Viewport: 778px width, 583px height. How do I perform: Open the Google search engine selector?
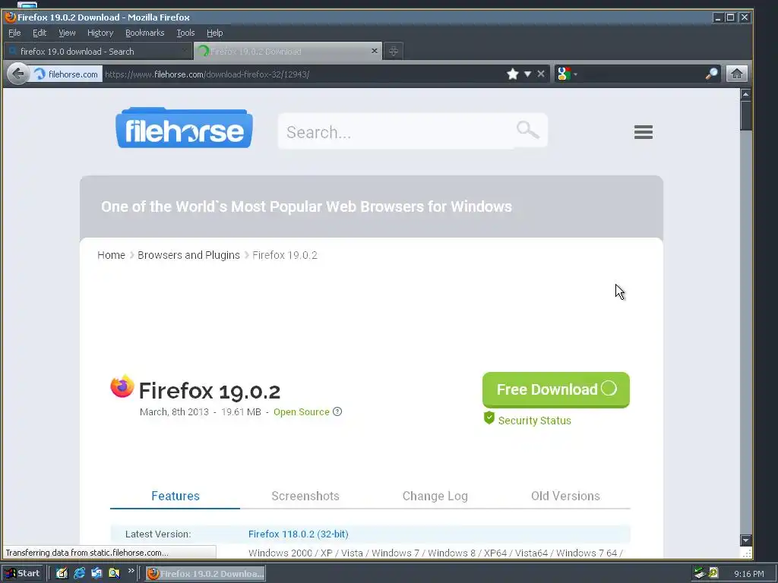(x=567, y=74)
